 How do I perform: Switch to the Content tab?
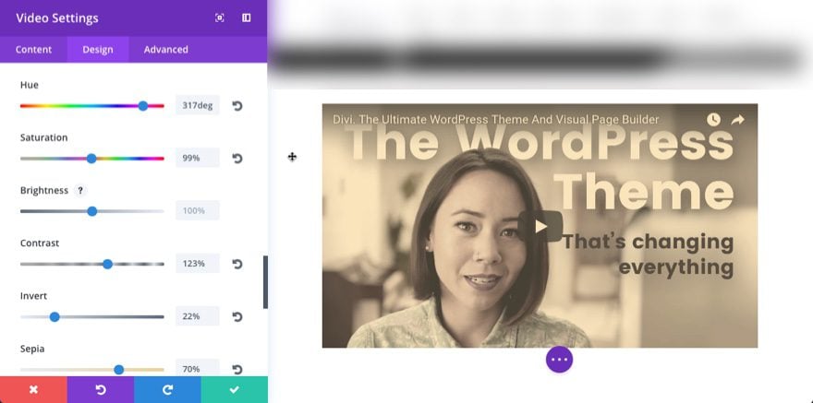coord(33,50)
